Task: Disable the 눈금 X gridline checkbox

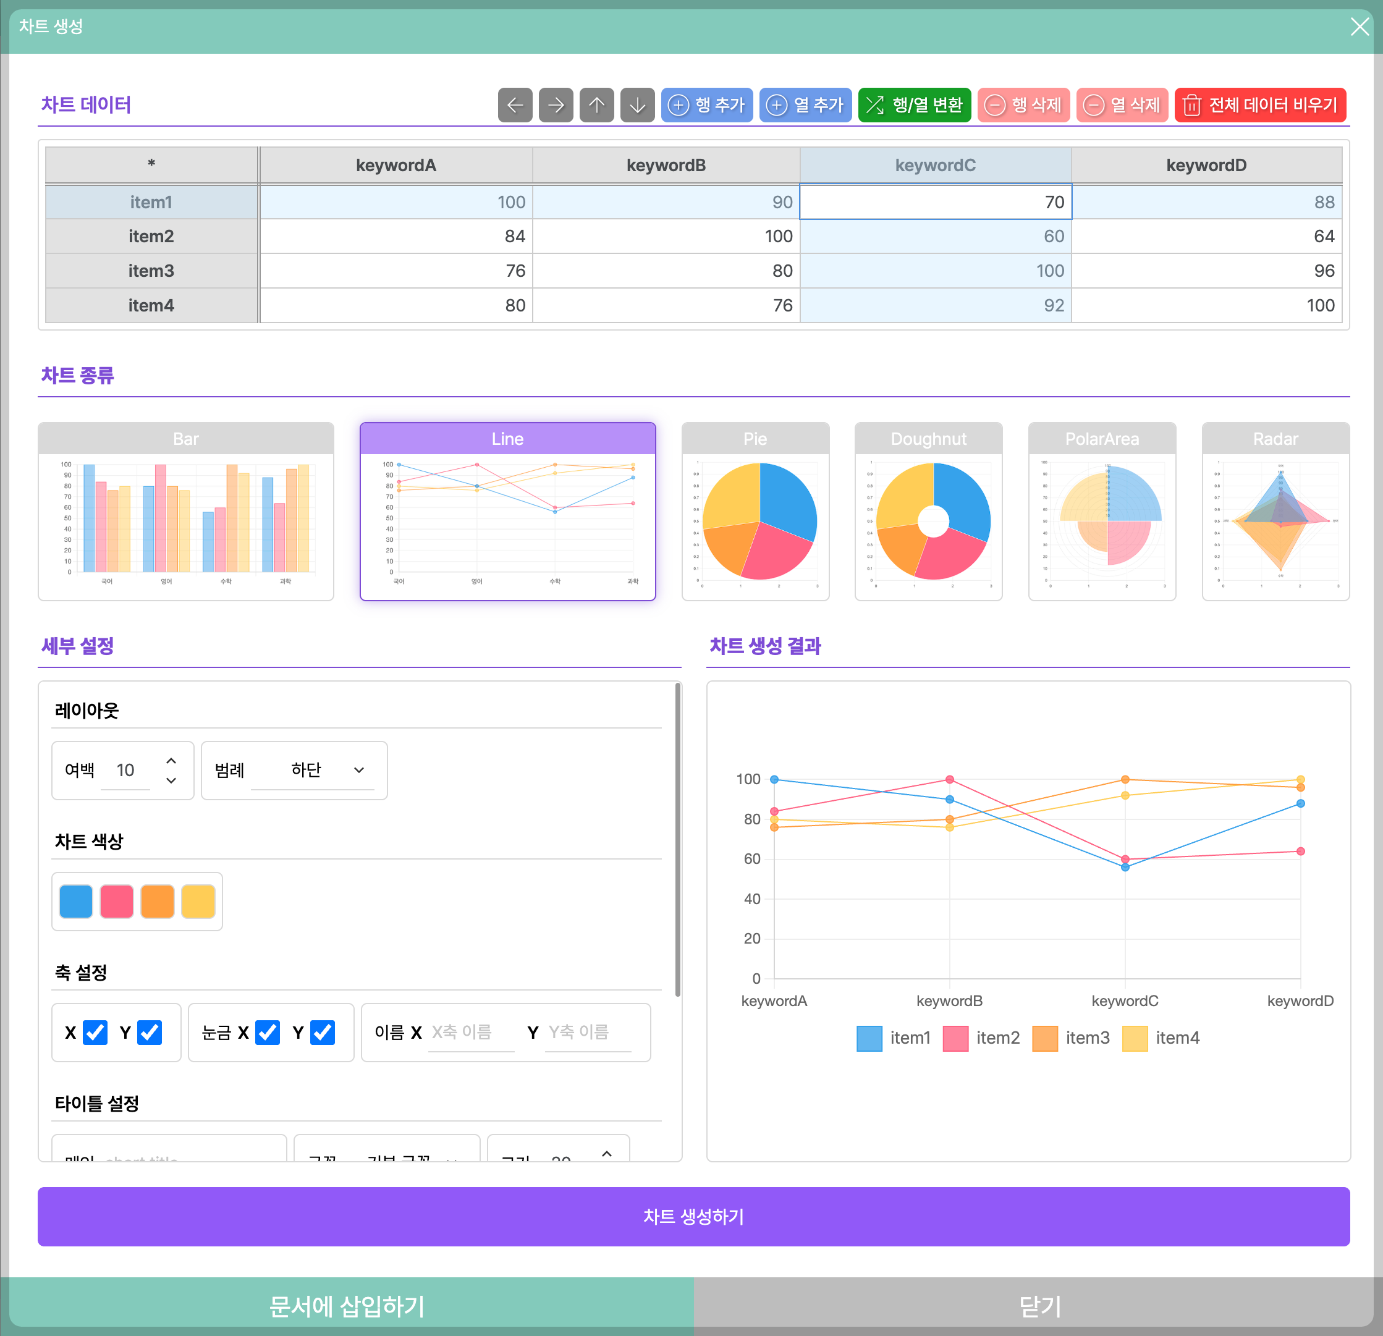Action: pos(268,1032)
